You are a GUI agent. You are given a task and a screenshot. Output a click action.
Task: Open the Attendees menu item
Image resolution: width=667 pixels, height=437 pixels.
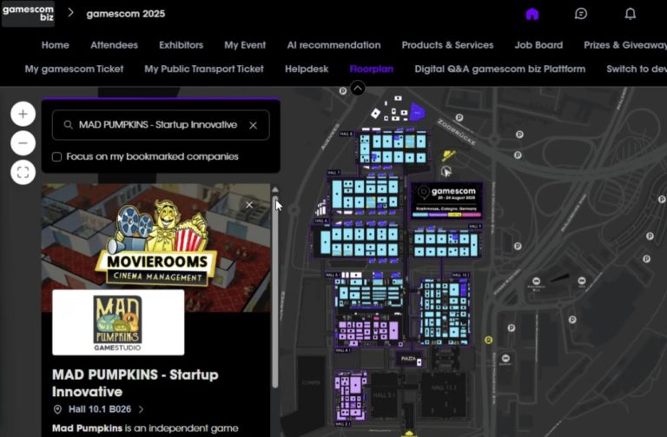click(x=114, y=45)
